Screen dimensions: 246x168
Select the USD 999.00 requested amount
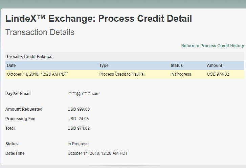79,109
